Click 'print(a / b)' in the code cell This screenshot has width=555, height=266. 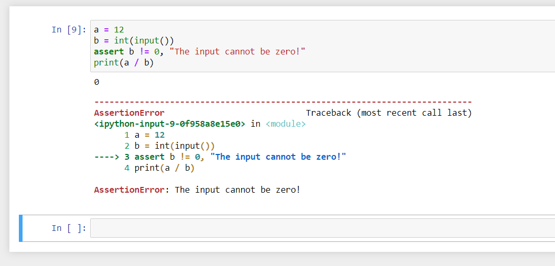[x=124, y=63]
